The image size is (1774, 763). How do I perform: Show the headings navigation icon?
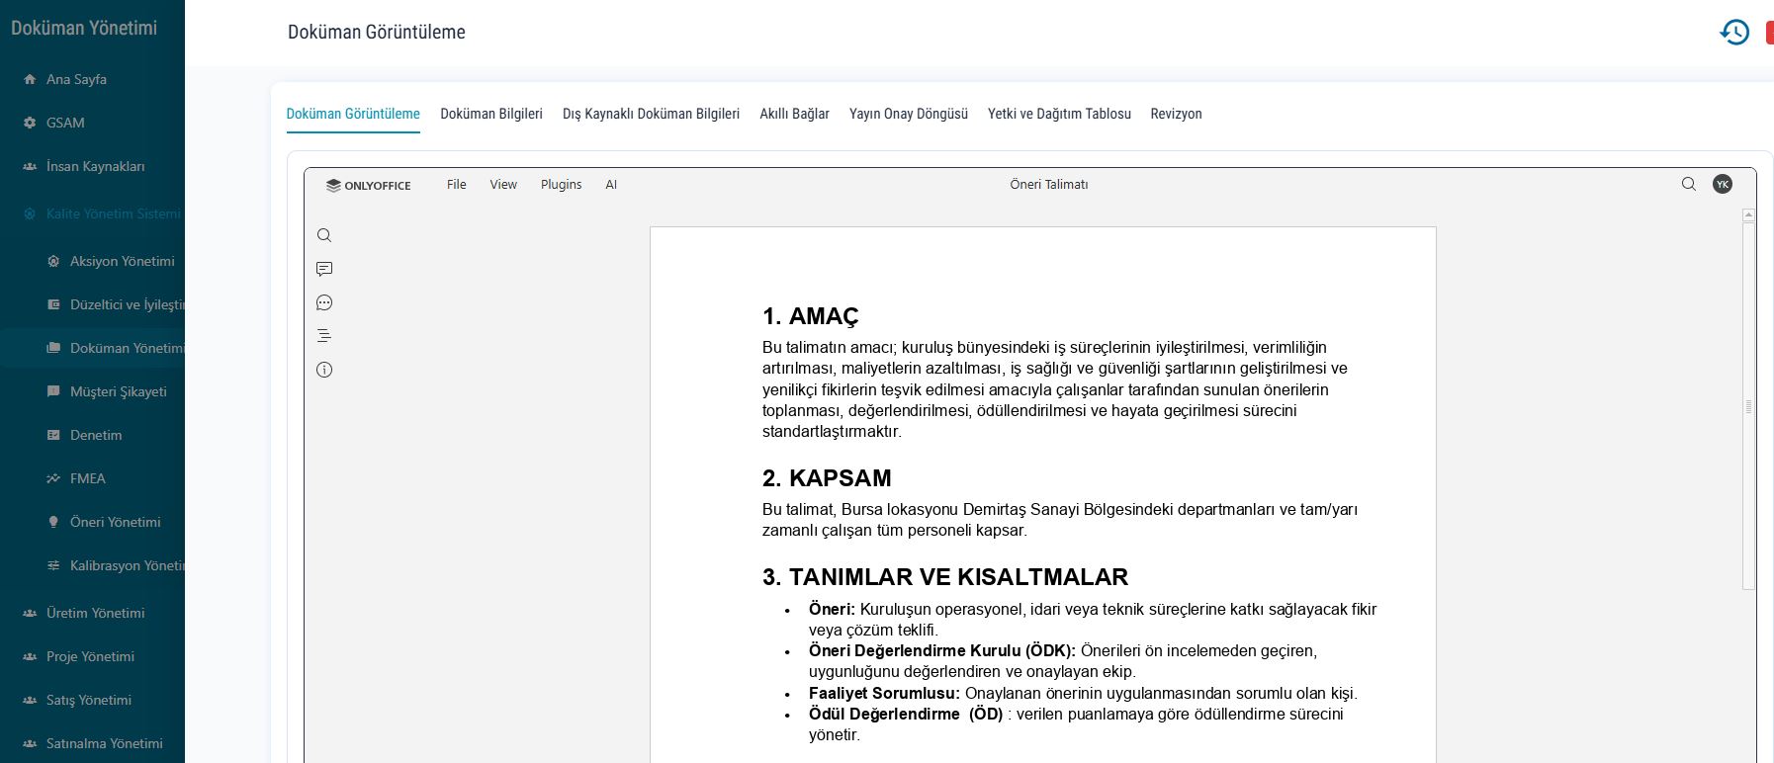click(324, 336)
